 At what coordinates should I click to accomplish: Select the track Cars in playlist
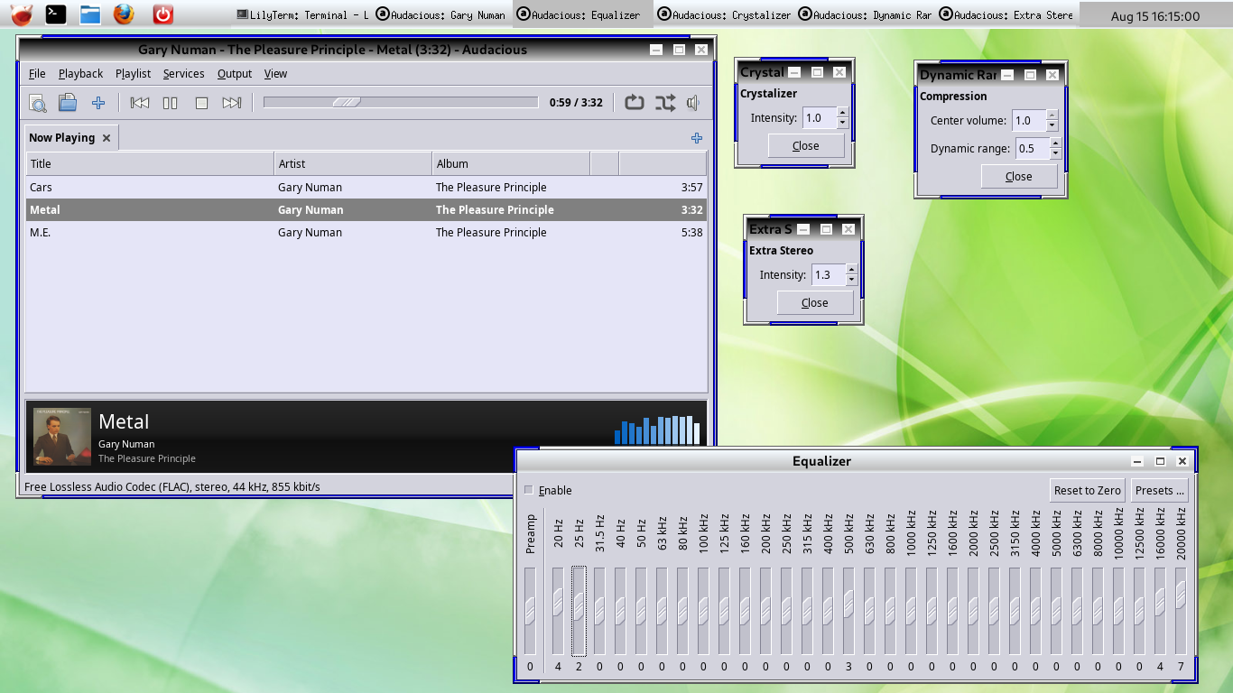pyautogui.click(x=366, y=188)
